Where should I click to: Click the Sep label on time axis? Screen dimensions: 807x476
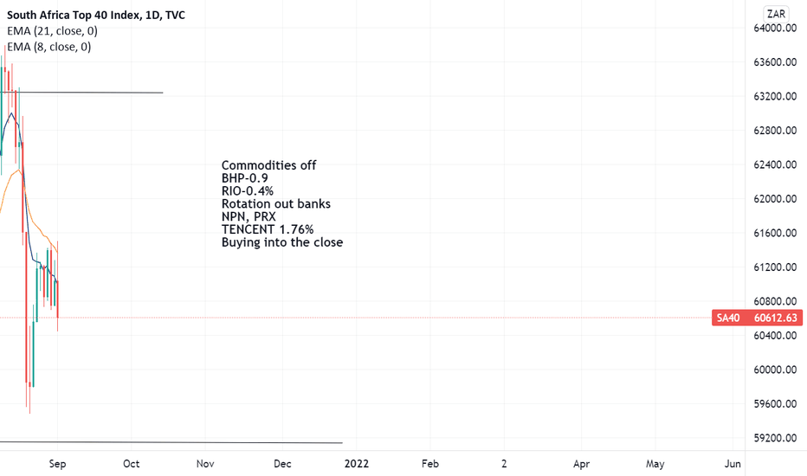click(57, 464)
